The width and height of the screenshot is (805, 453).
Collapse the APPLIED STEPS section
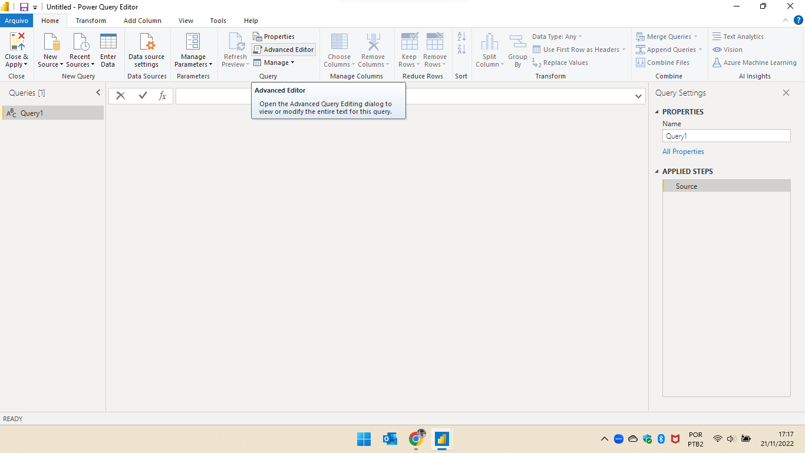pyautogui.click(x=657, y=172)
